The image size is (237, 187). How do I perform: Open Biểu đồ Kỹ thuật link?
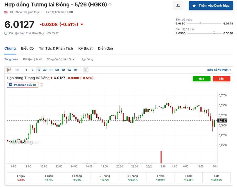pyautogui.click(x=219, y=70)
